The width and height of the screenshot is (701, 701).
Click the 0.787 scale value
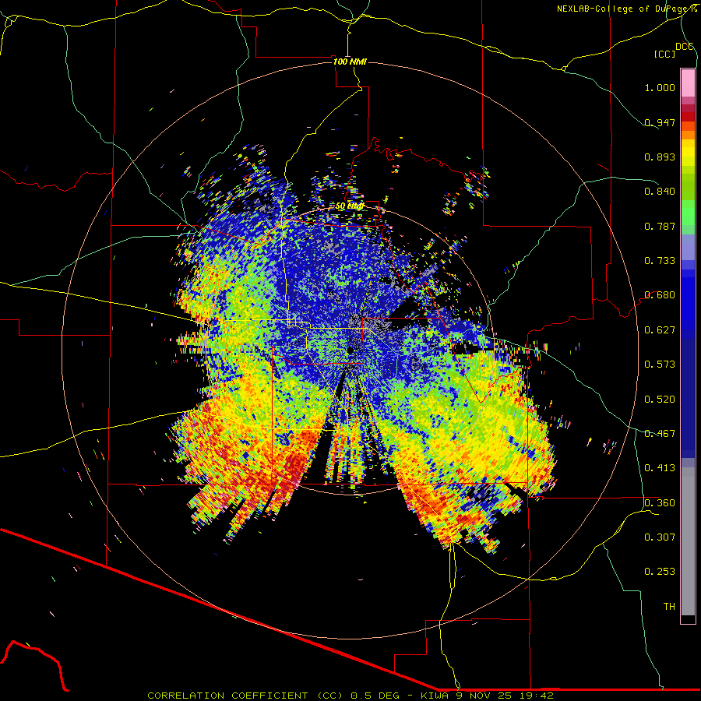(x=660, y=226)
